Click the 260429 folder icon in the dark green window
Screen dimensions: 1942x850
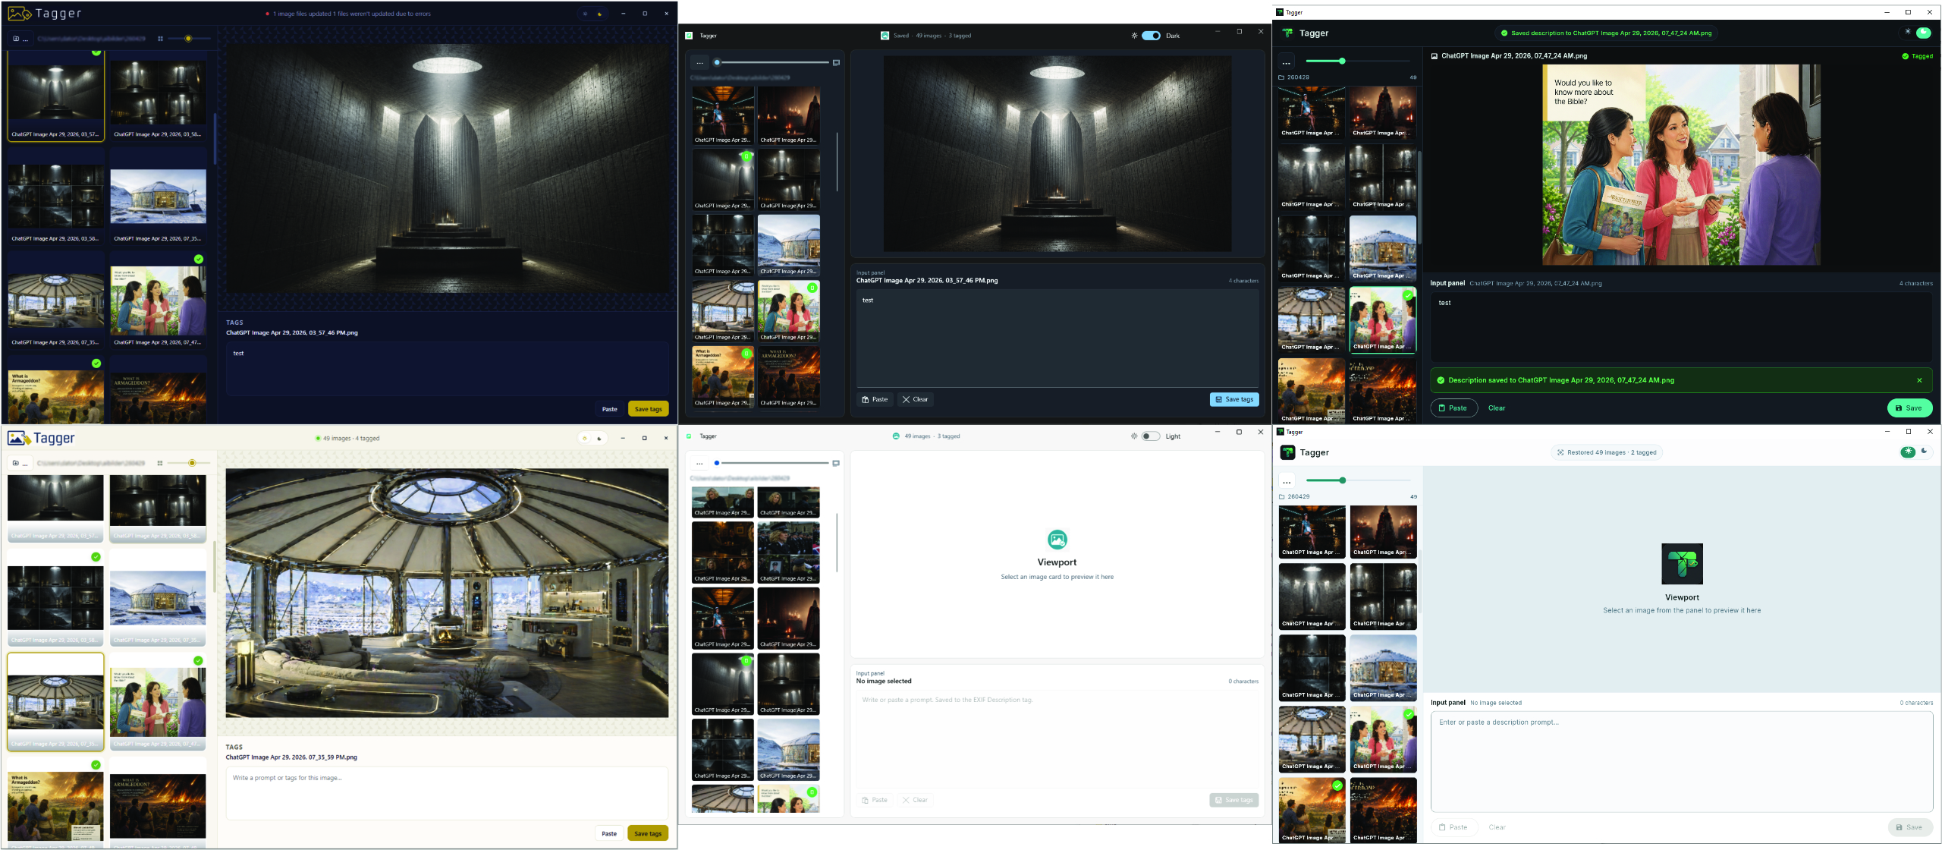point(1281,77)
